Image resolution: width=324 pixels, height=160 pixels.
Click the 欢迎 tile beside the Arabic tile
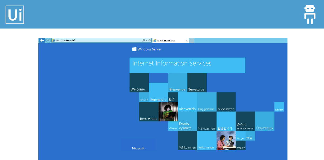(x=250, y=136)
